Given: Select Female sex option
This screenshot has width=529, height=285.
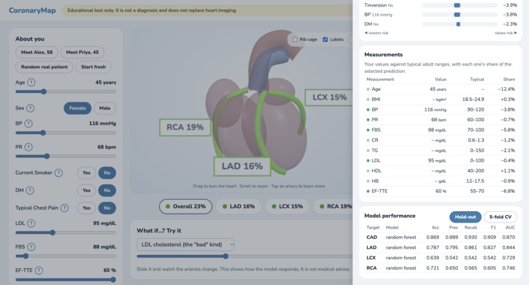Looking at the screenshot, I should click(x=77, y=108).
